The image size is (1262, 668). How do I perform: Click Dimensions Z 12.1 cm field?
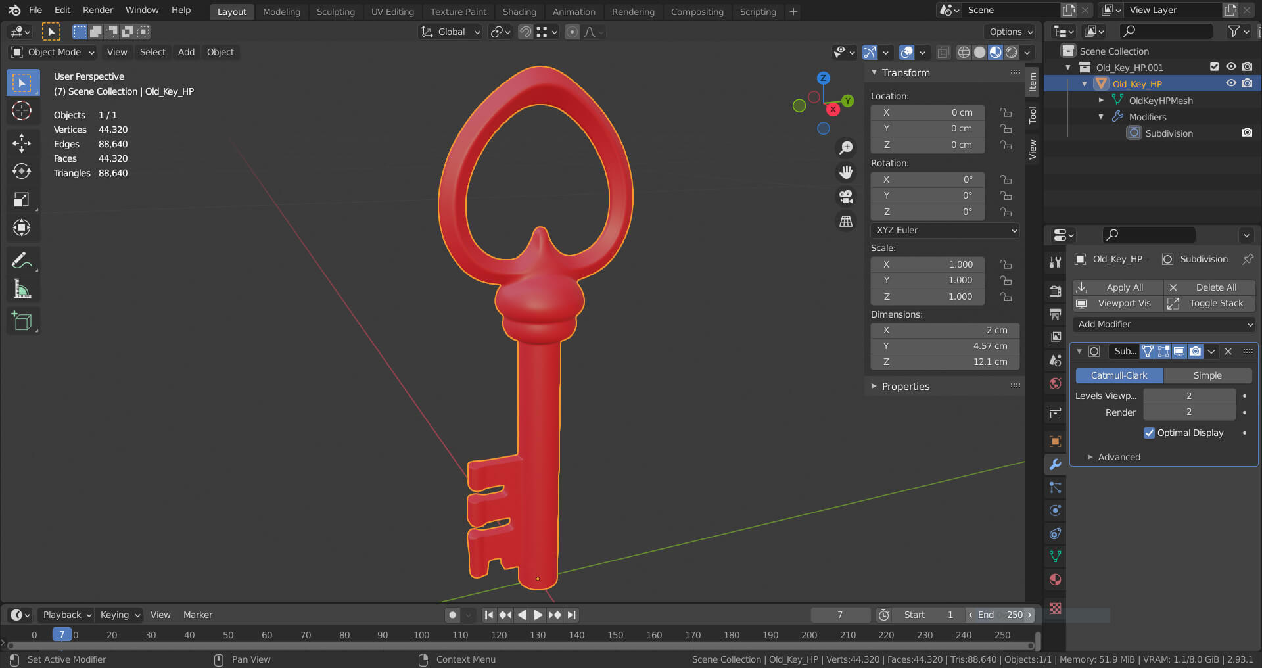(945, 362)
